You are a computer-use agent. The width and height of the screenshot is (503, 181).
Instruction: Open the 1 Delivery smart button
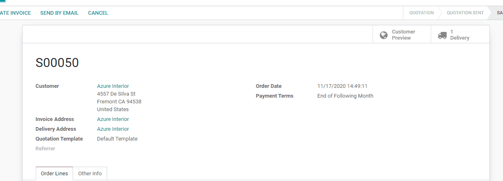point(460,34)
